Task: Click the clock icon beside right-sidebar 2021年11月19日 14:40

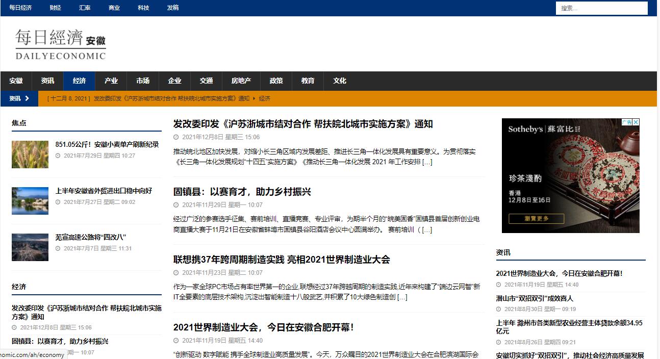Action: click(x=499, y=285)
